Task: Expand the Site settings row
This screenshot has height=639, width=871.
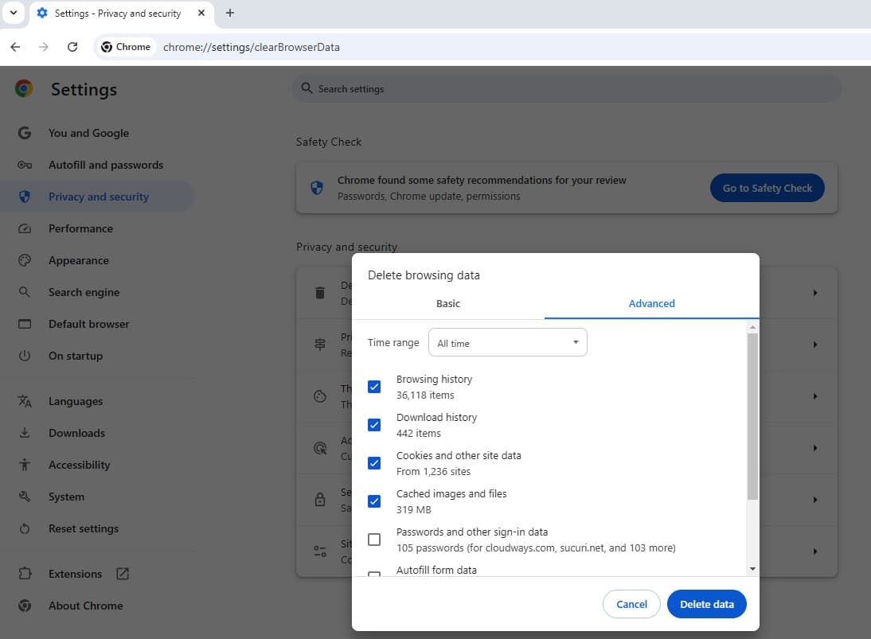Action: point(814,551)
